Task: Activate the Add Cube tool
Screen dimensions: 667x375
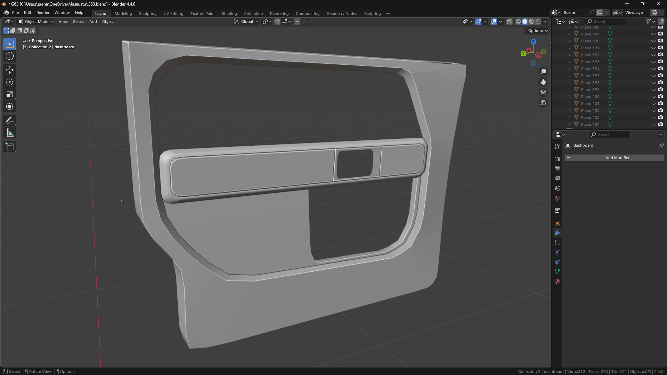Action: click(x=10, y=147)
